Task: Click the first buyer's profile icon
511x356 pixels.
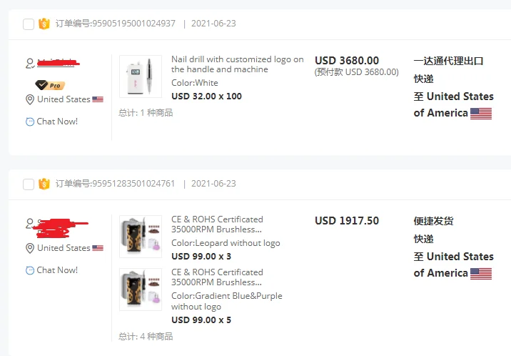Action: coord(30,64)
